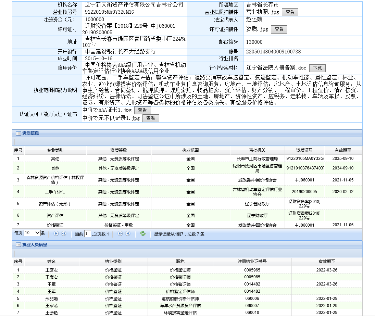Select the name 王会艳

(x=51, y=313)
